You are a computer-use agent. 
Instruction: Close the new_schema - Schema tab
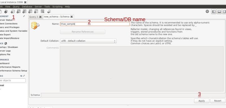click(71, 17)
